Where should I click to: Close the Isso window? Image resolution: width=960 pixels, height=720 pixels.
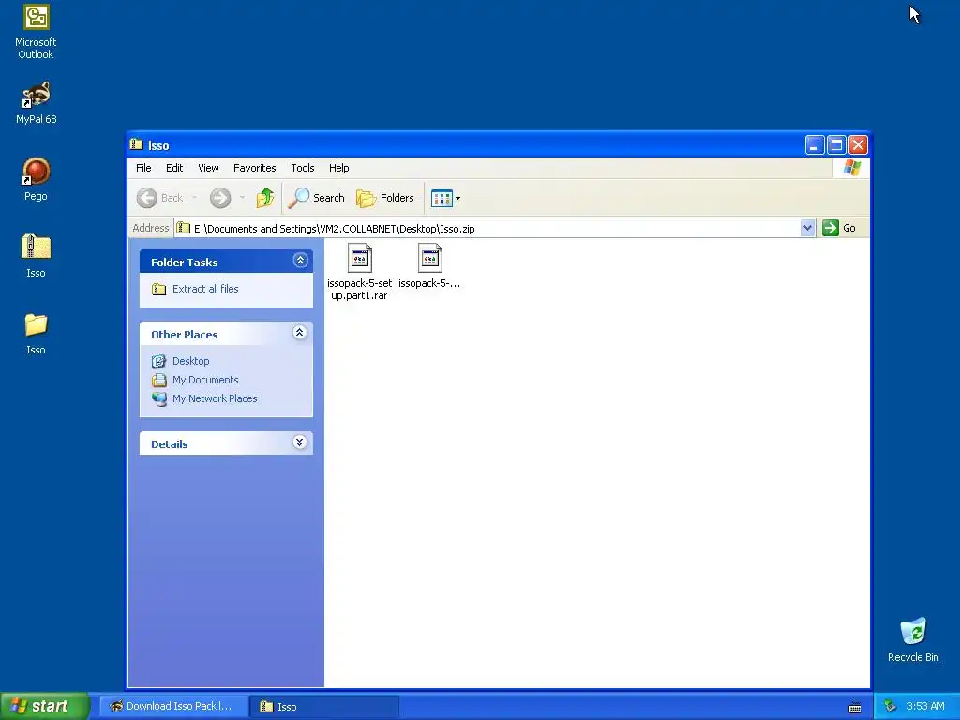coord(858,145)
